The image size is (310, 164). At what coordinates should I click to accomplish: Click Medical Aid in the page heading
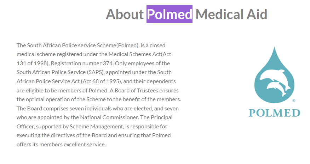pos(231,14)
